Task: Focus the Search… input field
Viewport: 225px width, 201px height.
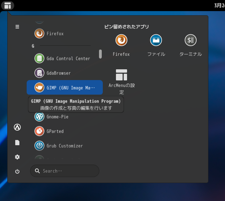Action: pyautogui.click(x=65, y=171)
